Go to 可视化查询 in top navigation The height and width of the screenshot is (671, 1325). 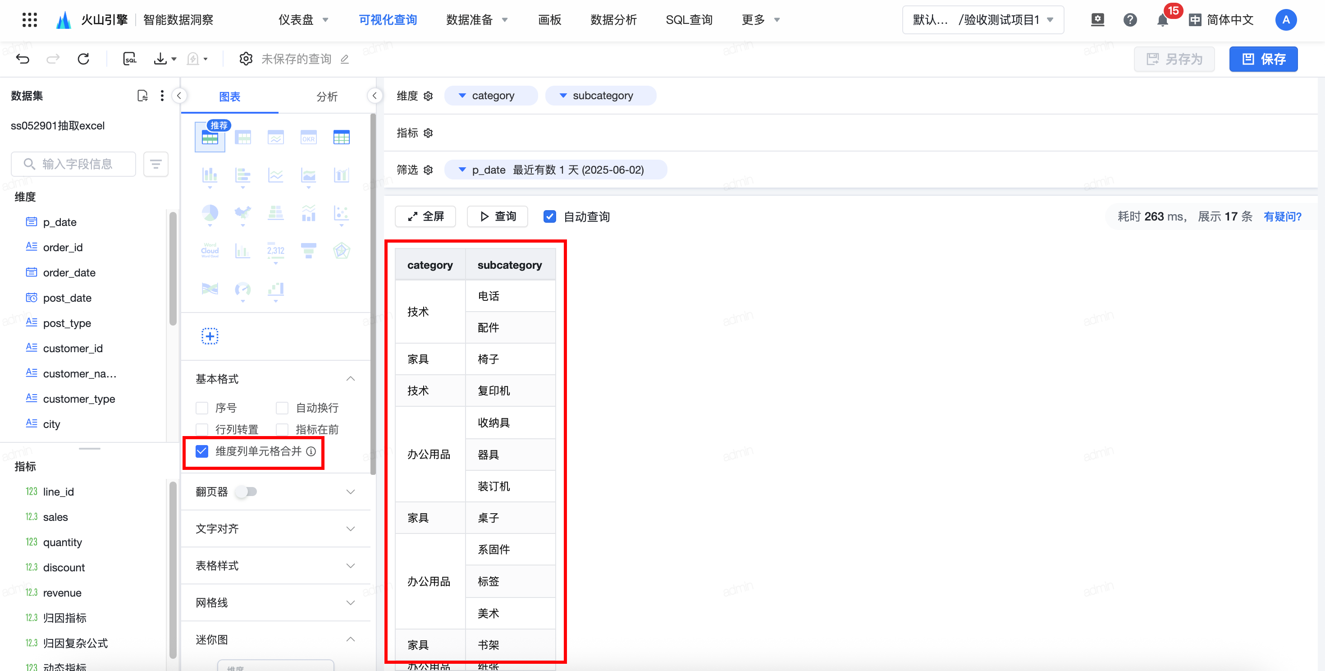coord(388,19)
